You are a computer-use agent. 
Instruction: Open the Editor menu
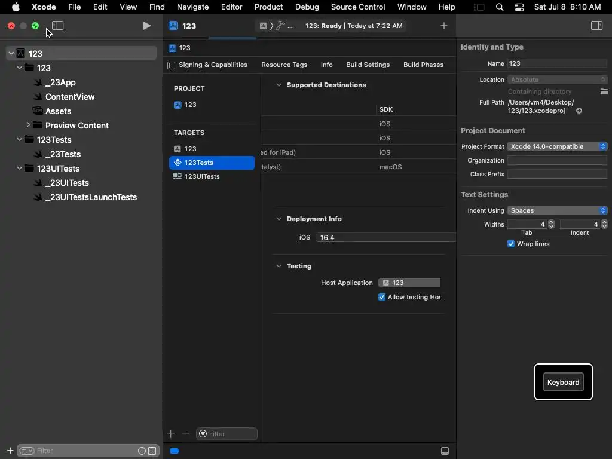pos(231,7)
